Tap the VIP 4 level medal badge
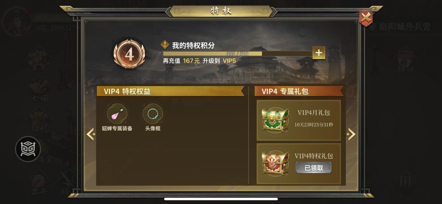The height and width of the screenshot is (204, 442). pos(129,54)
